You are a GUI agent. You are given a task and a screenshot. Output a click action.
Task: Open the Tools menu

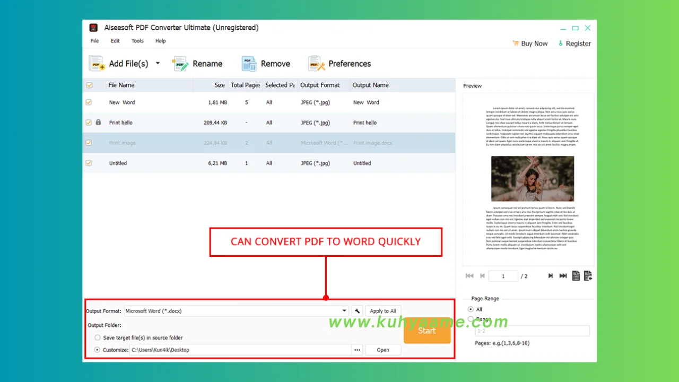click(137, 41)
